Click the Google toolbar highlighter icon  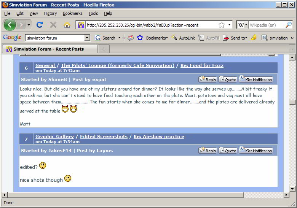254,38
